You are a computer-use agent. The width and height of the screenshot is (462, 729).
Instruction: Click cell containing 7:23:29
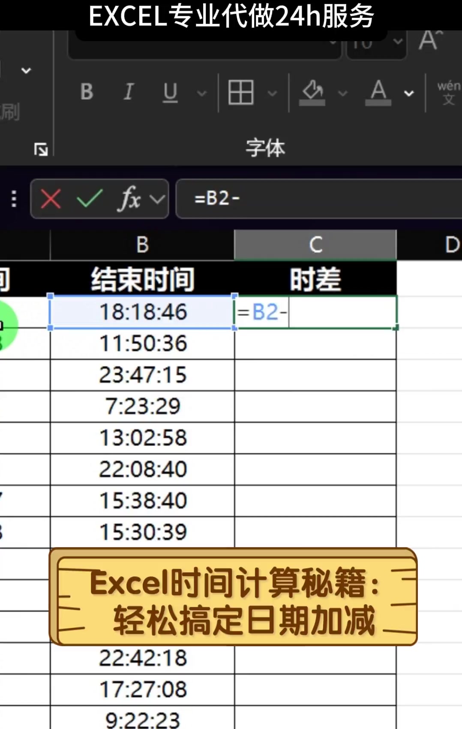click(x=142, y=407)
